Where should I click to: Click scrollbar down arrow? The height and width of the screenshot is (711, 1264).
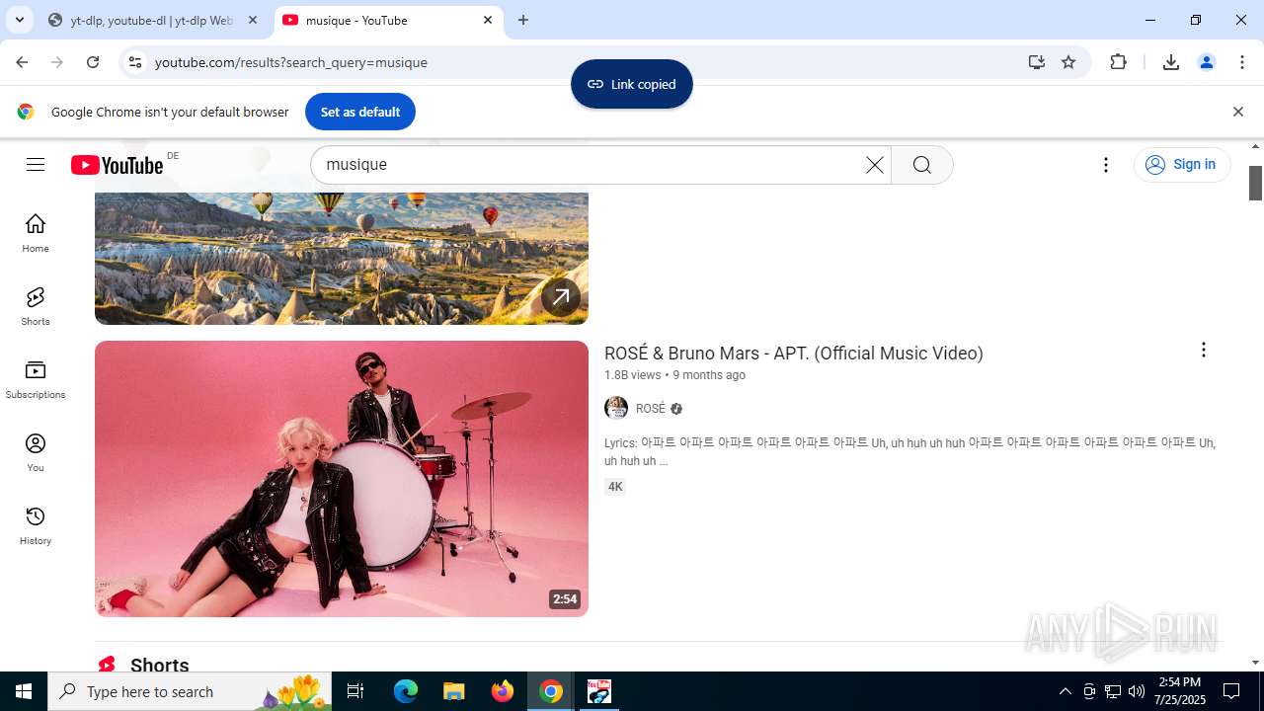[1256, 663]
